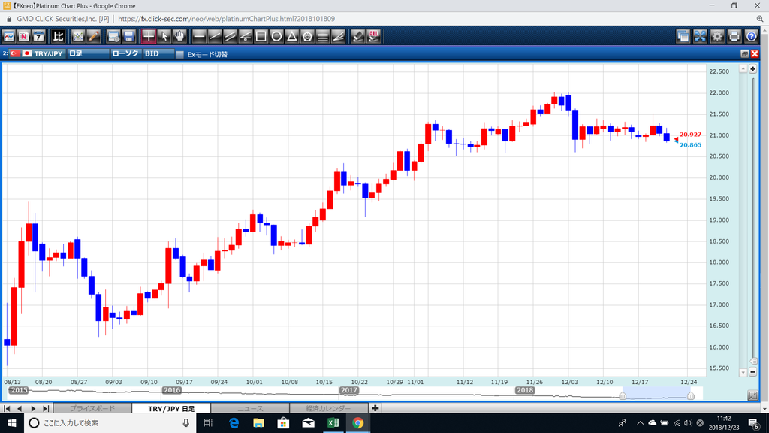Open a new chart window

9,36
